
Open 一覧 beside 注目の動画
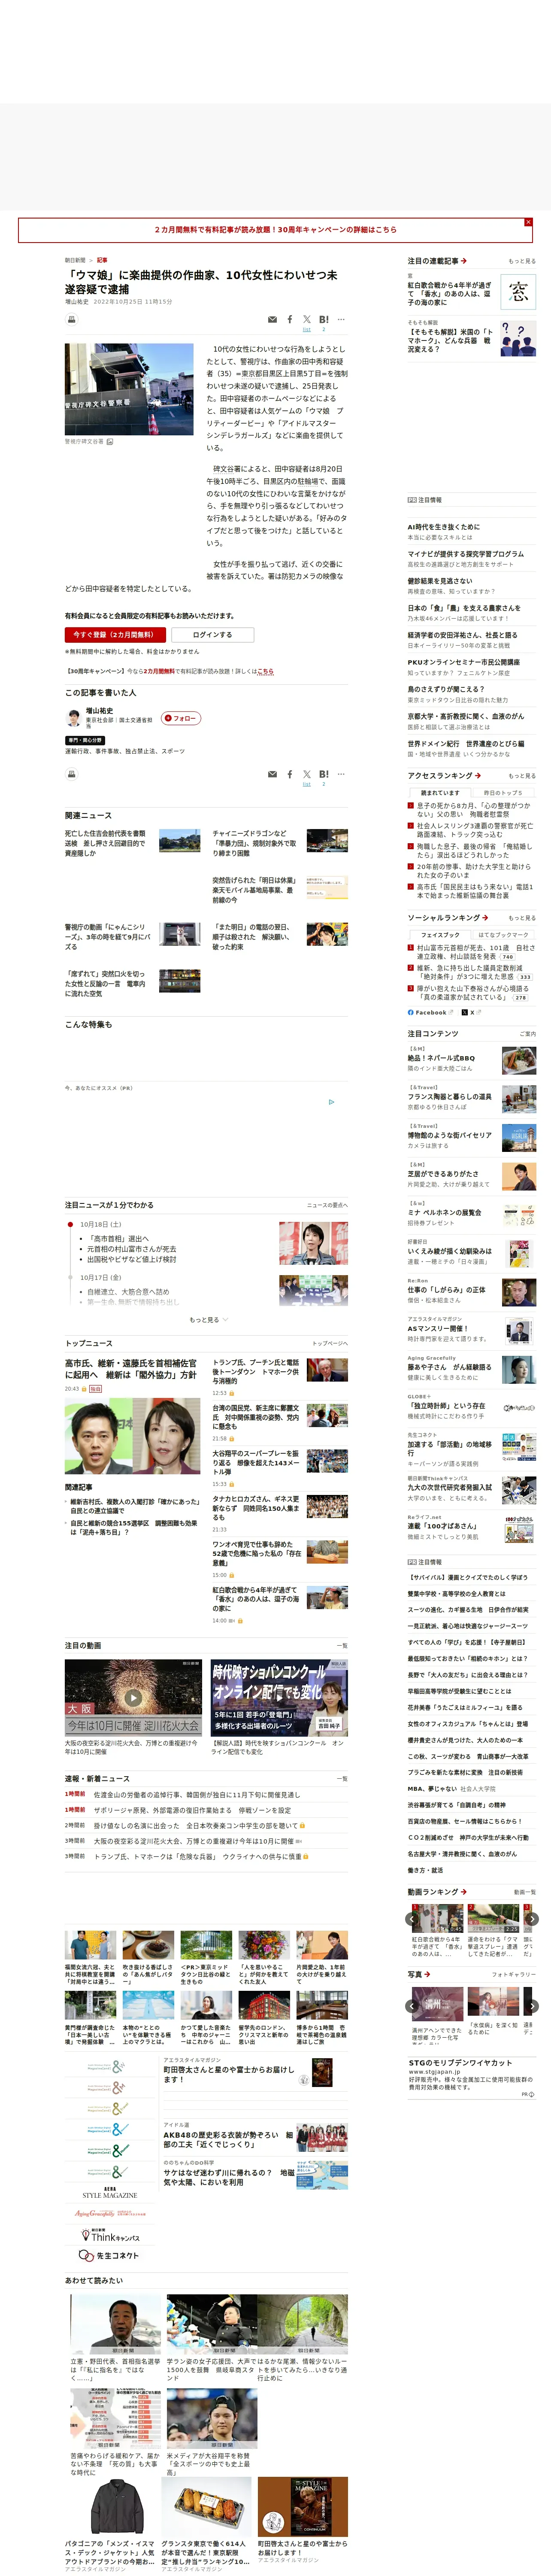click(x=342, y=1645)
